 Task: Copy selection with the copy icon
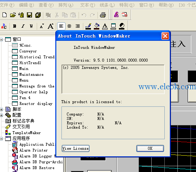(x=65, y=15)
